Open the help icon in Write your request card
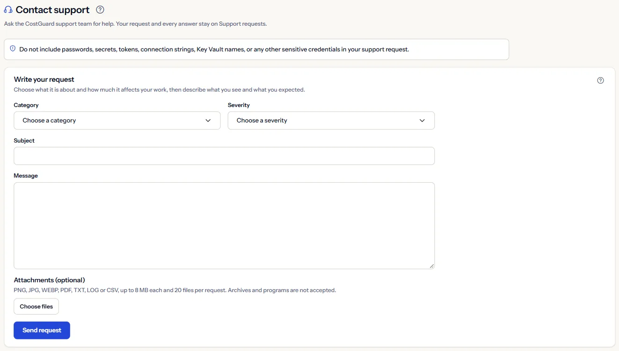 click(x=601, y=80)
